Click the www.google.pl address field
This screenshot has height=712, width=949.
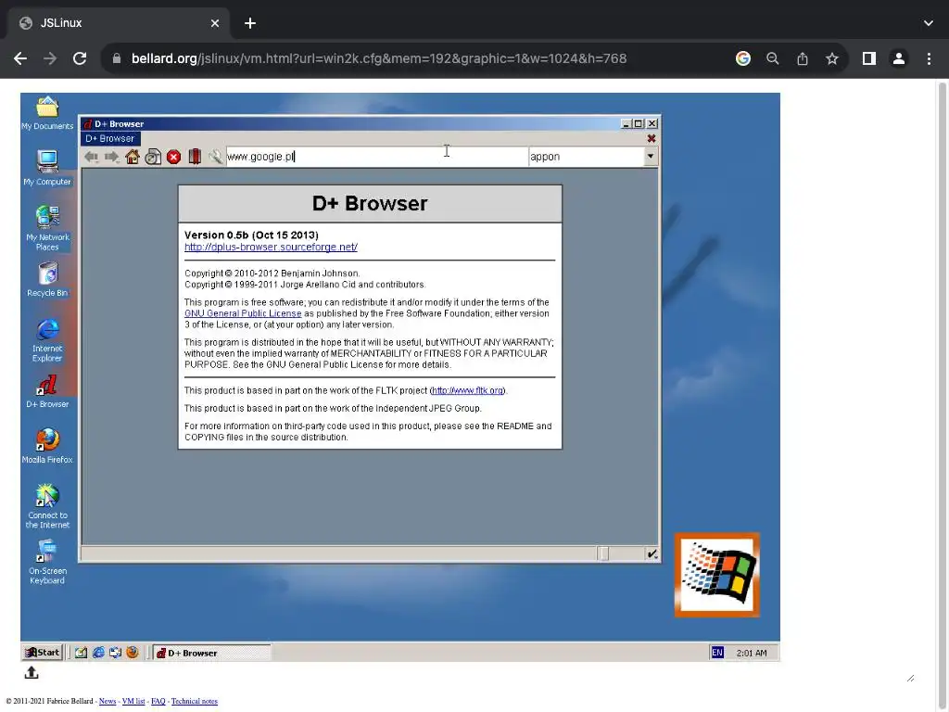[x=377, y=157]
